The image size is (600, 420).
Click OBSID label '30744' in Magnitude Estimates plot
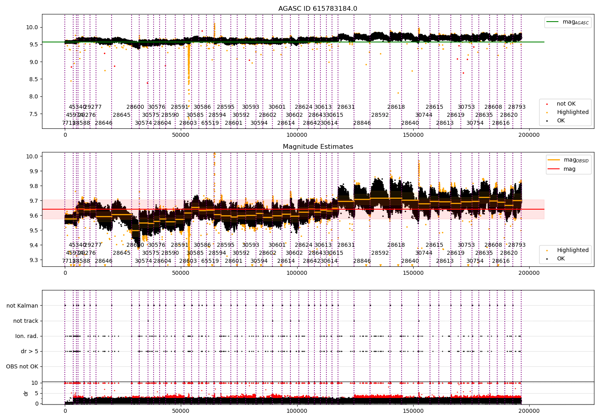[x=424, y=253]
